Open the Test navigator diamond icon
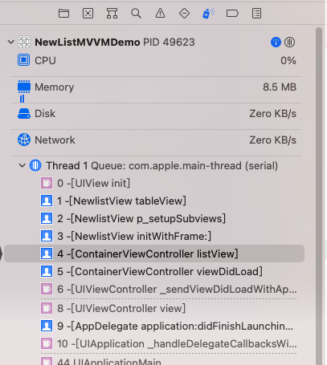The width and height of the screenshot is (327, 365). [x=184, y=13]
